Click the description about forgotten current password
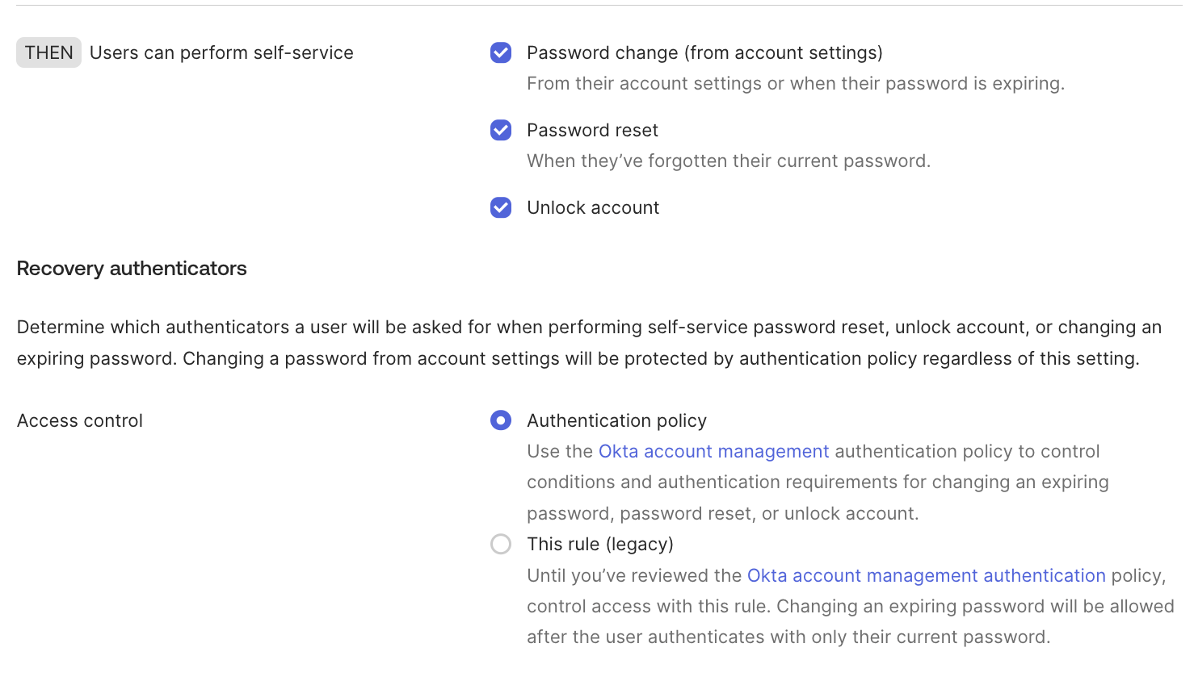Image resolution: width=1194 pixels, height=681 pixels. (x=729, y=161)
